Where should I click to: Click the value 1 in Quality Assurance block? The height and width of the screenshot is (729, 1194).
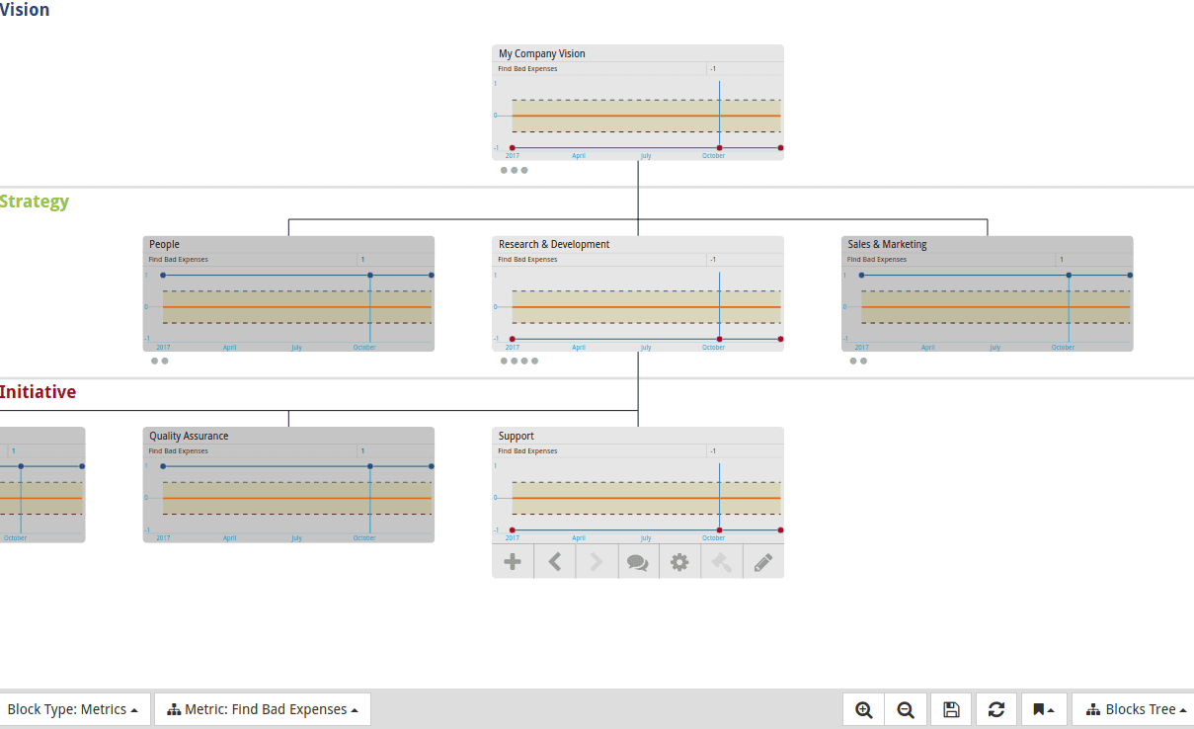point(362,451)
